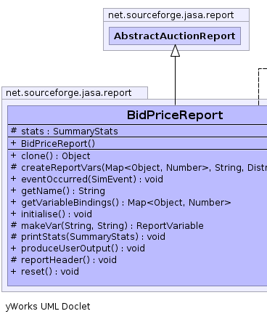This screenshot has height=319, width=267.
Task: Click the getVariableBindings() method entry
Action: pos(121,202)
